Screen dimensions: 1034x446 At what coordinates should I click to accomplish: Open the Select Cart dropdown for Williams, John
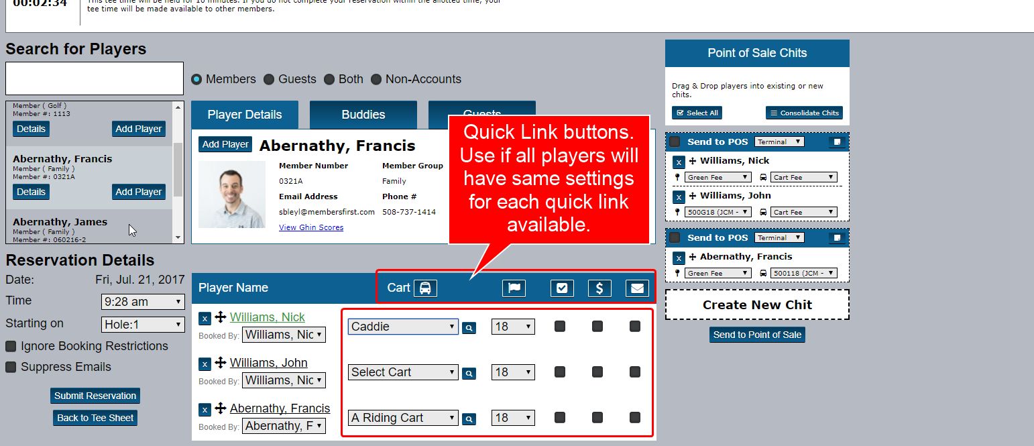click(403, 372)
